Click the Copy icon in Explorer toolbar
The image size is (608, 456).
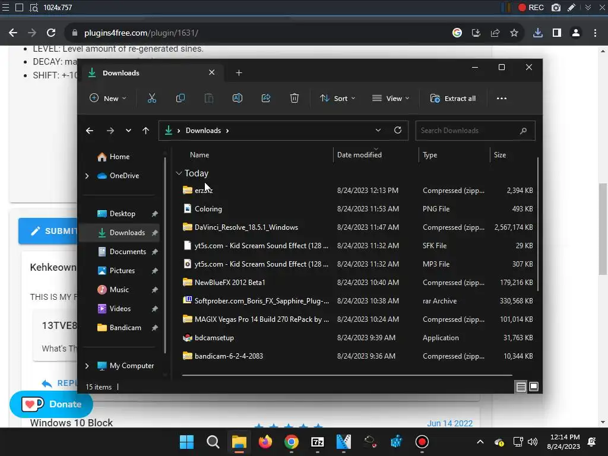(x=180, y=99)
